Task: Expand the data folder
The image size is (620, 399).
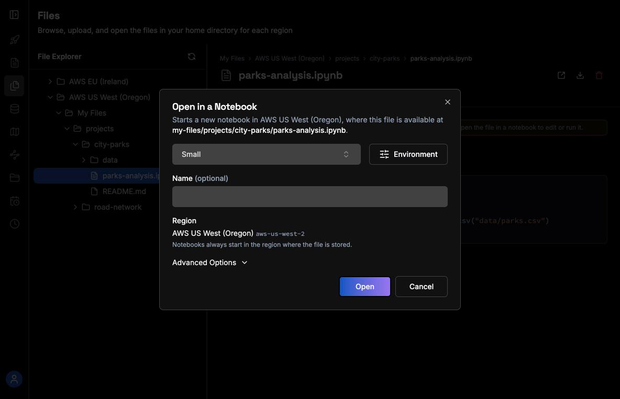Action: [83, 160]
